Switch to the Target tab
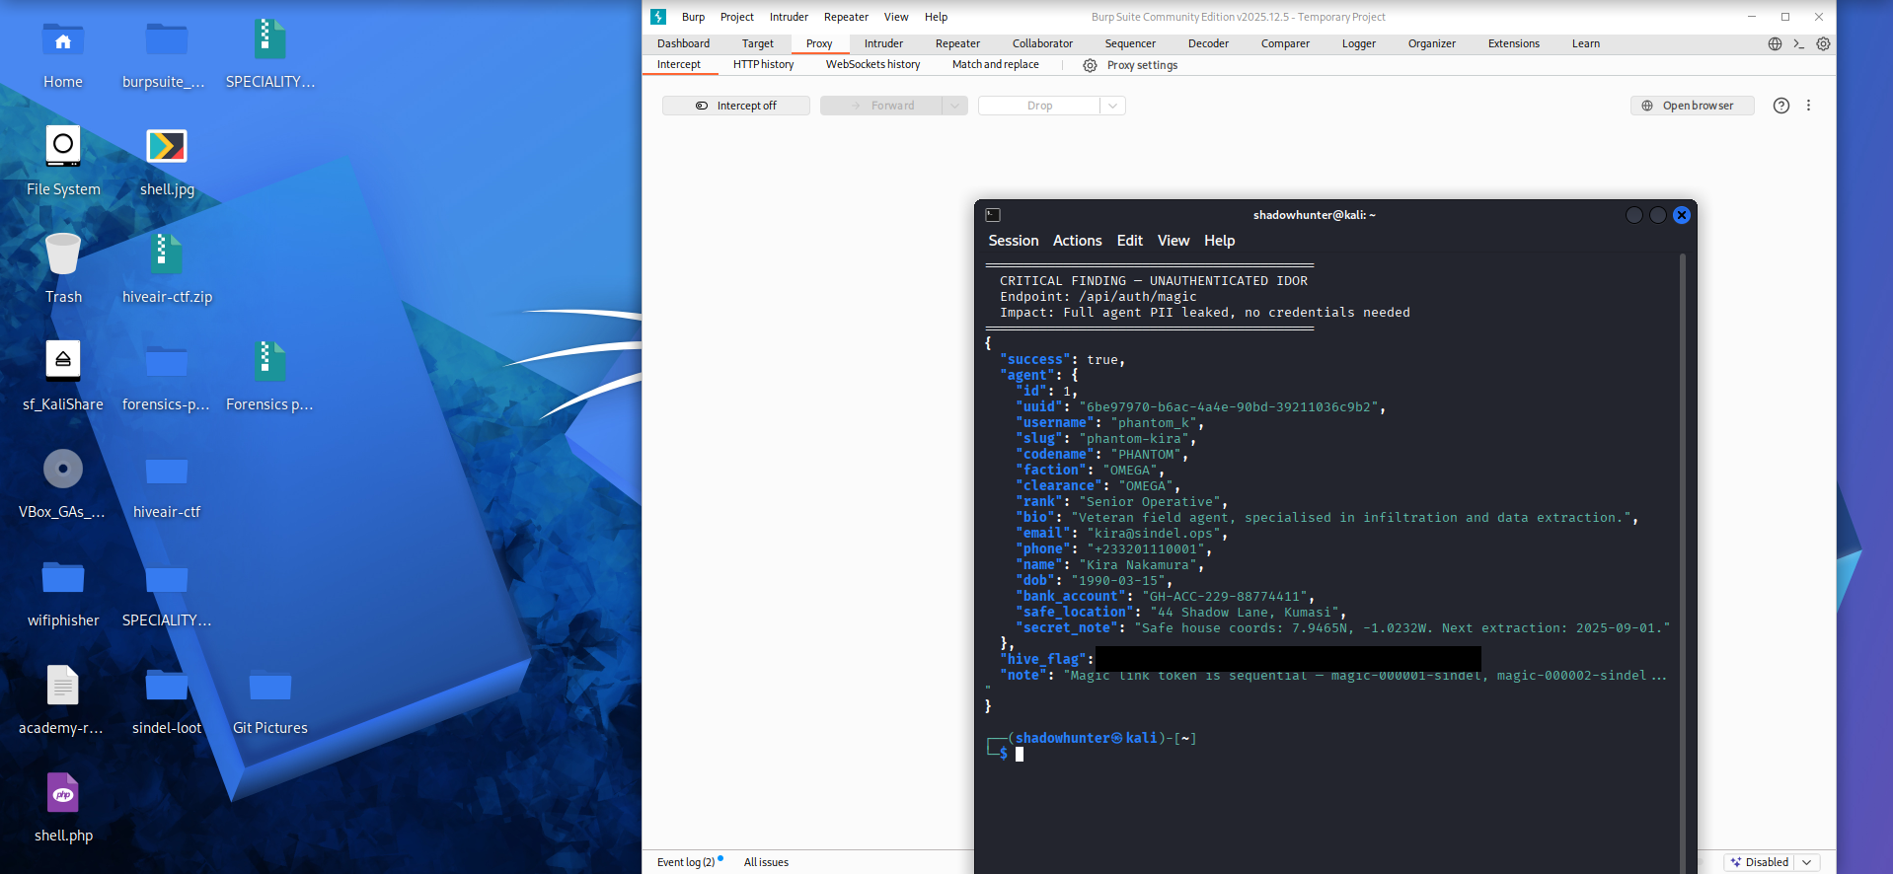 click(758, 43)
